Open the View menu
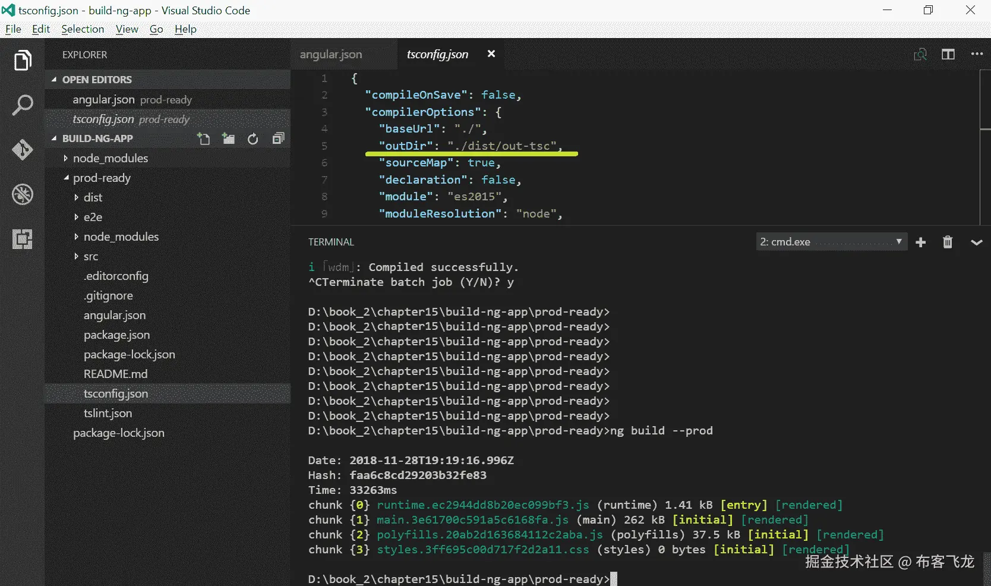Image resolution: width=991 pixels, height=586 pixels. (x=127, y=29)
